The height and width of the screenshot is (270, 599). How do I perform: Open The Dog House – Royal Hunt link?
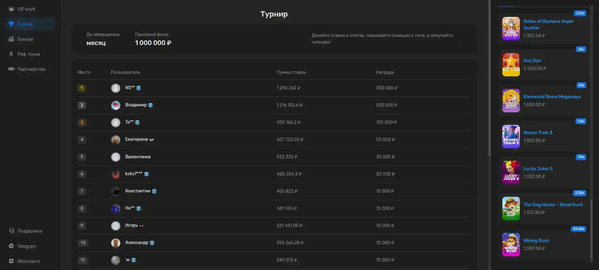553,205
